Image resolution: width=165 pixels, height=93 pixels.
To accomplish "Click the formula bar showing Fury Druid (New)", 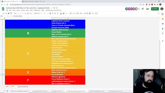I will pos(86,16).
